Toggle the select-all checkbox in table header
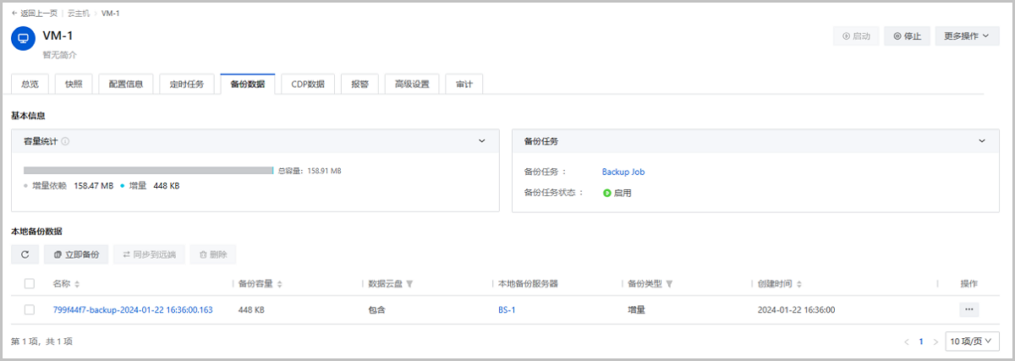The width and height of the screenshot is (1015, 361). point(30,284)
